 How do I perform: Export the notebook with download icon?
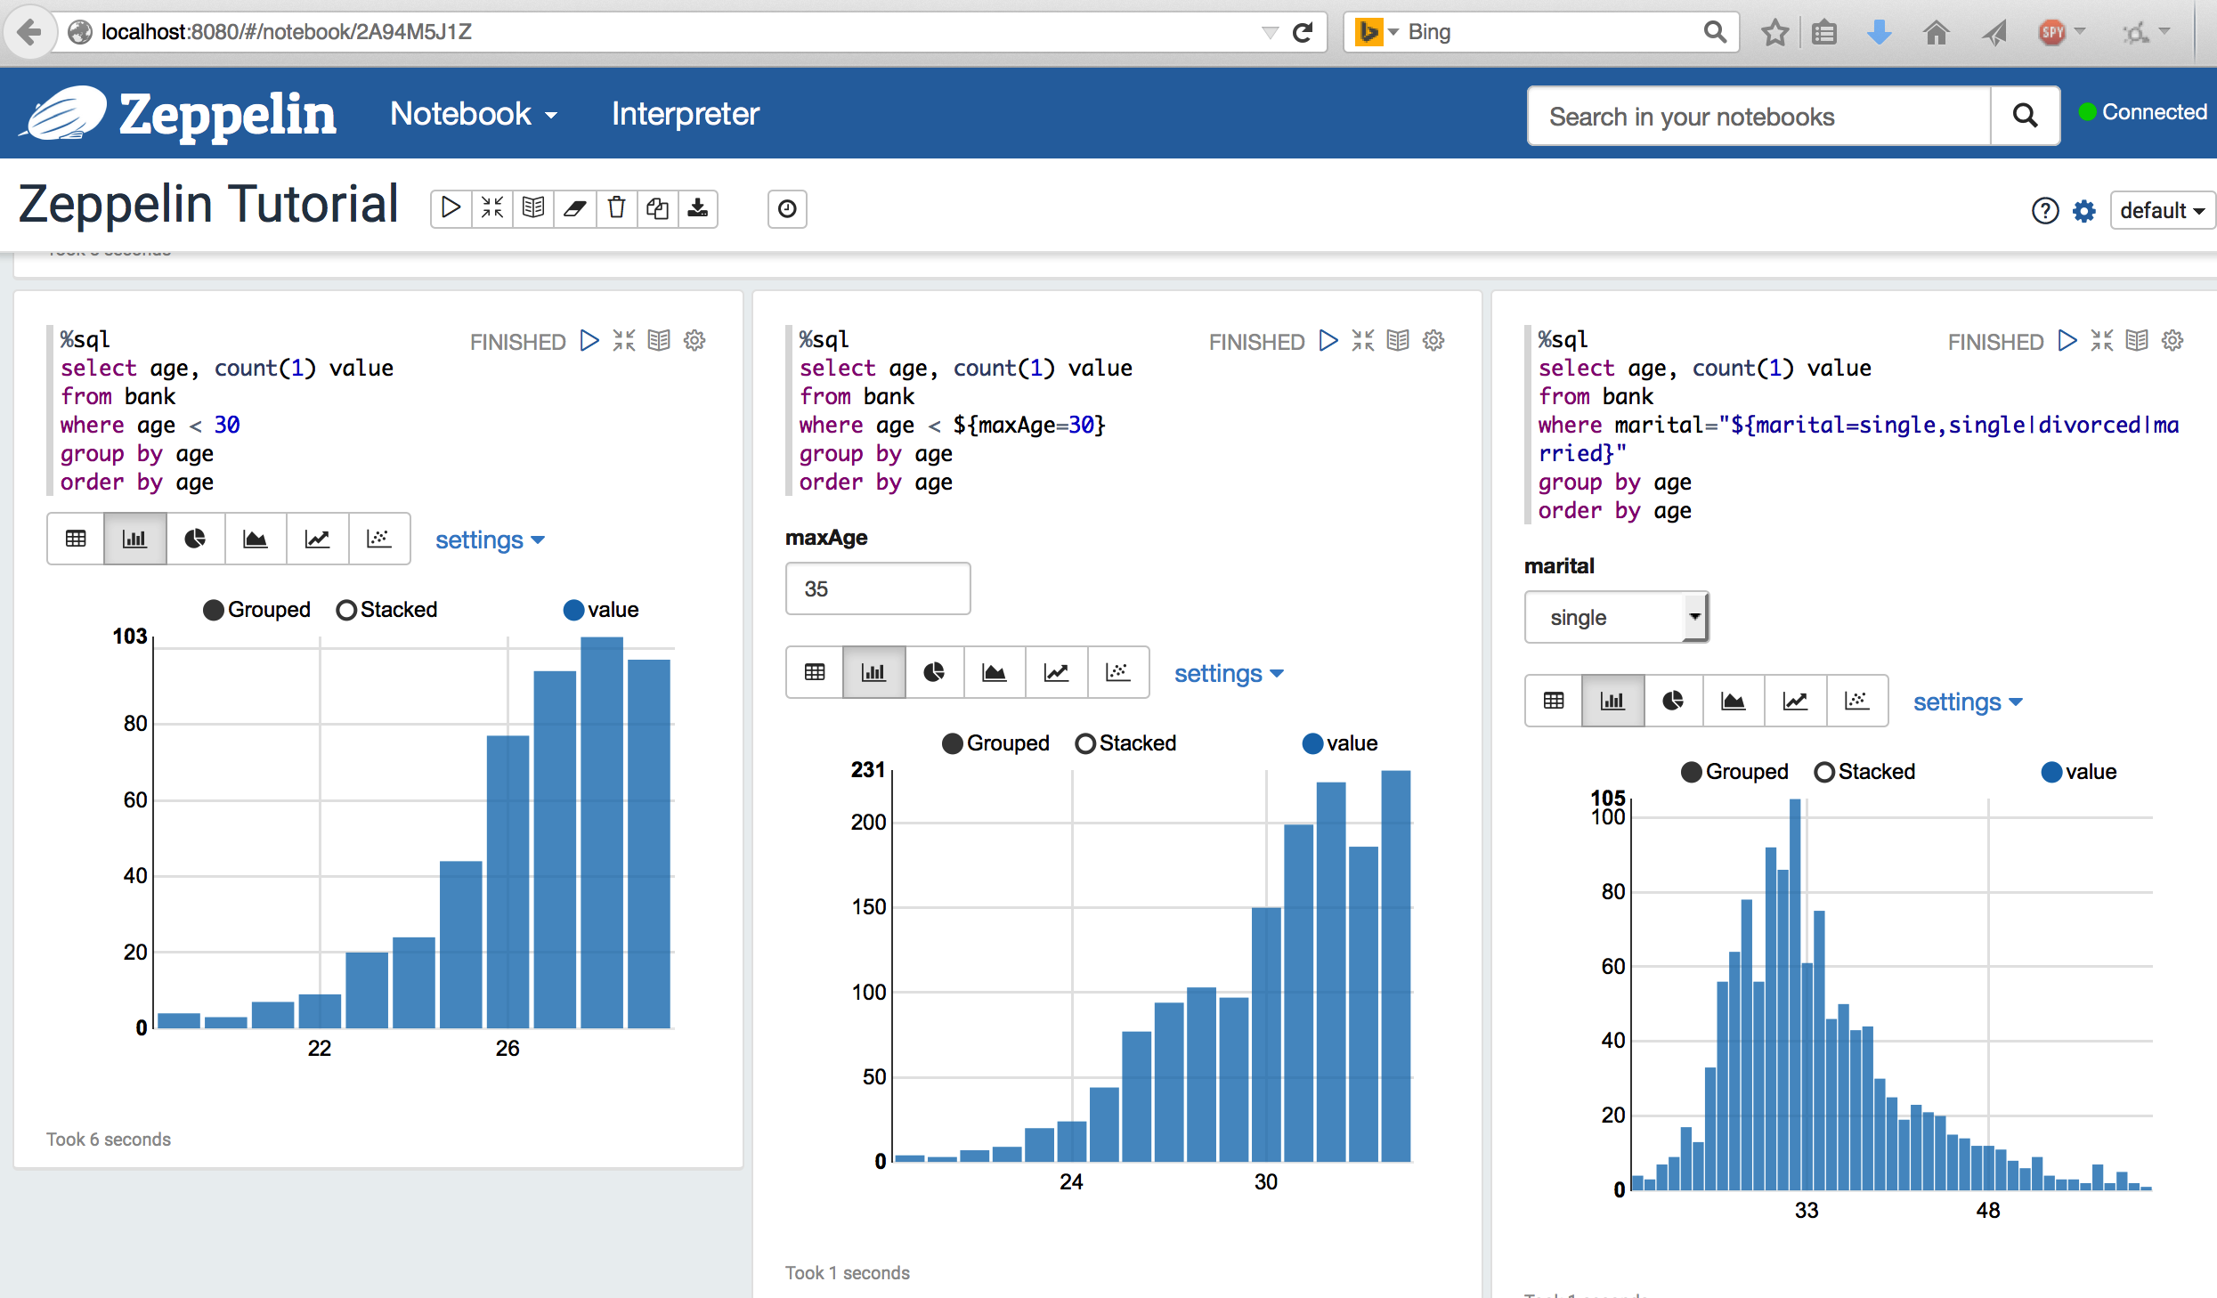point(698,209)
